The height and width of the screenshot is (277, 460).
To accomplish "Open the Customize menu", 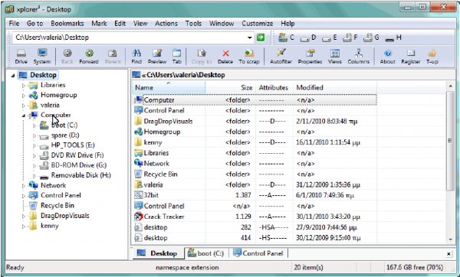I will [x=258, y=24].
